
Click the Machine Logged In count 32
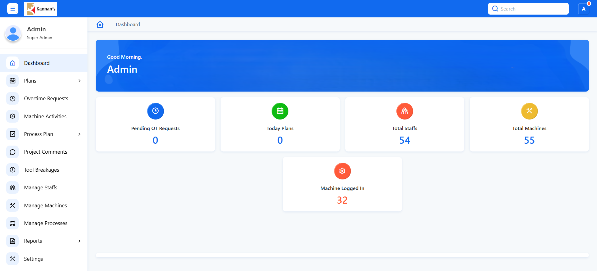pos(343,200)
